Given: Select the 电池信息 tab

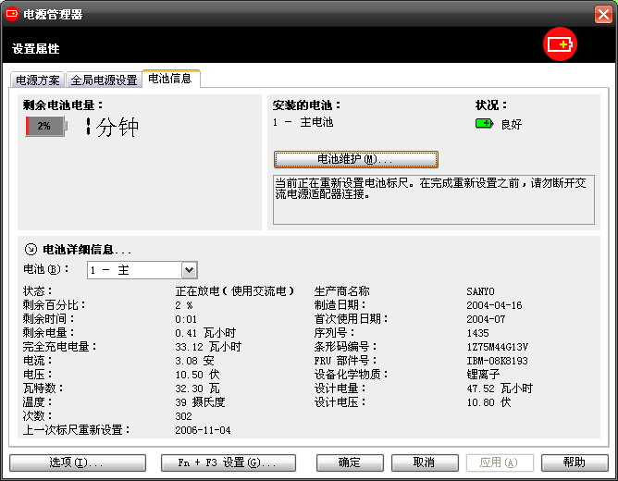Looking at the screenshot, I should coord(170,79).
